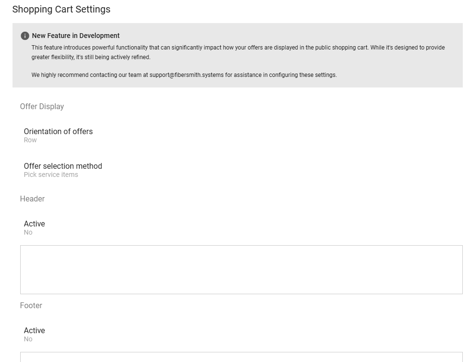Click the Footer section label
The width and height of the screenshot is (470, 362).
(x=31, y=306)
